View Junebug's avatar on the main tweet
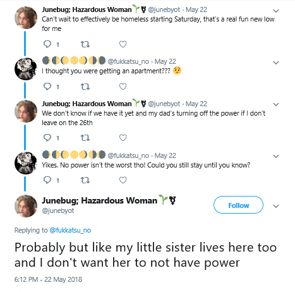Viewport: 295px width, 292px height. pos(26,206)
